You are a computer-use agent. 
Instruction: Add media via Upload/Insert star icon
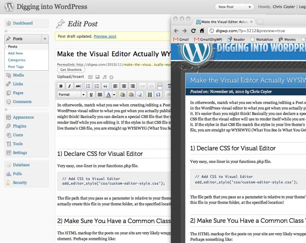(x=111, y=77)
